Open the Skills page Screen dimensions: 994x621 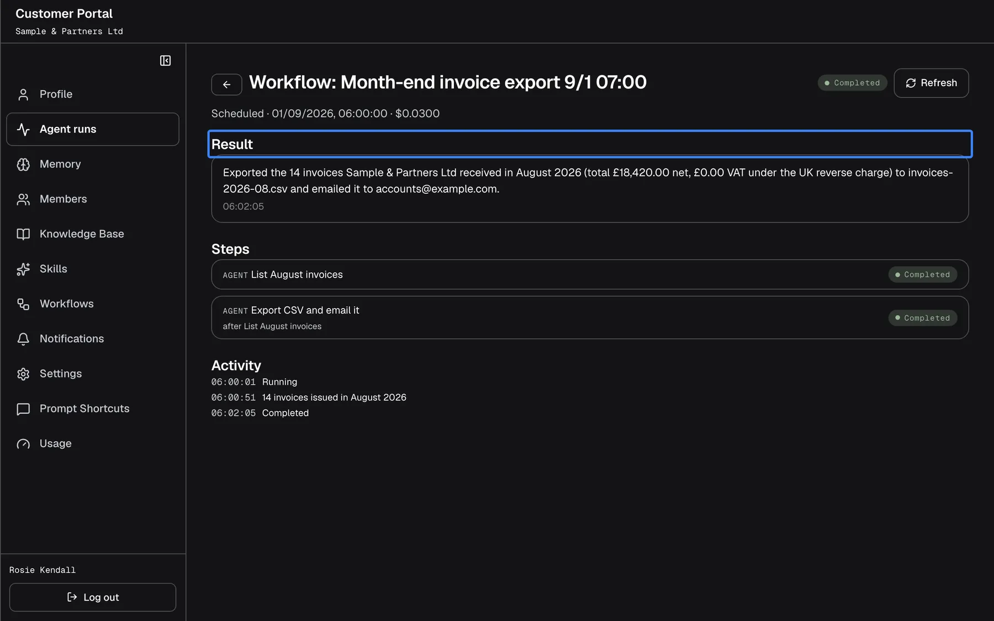pyautogui.click(x=93, y=269)
